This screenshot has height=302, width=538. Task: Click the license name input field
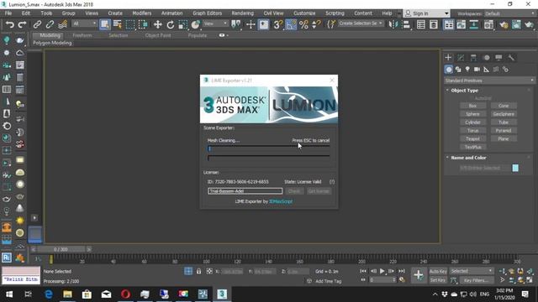pos(245,191)
